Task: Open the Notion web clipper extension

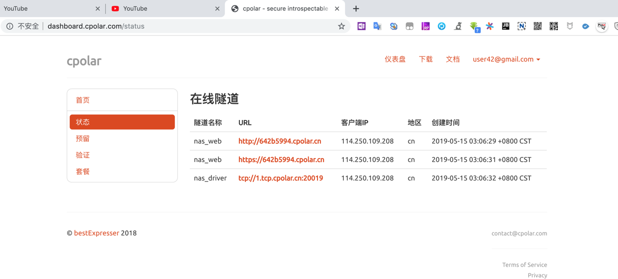Action: tap(522, 26)
